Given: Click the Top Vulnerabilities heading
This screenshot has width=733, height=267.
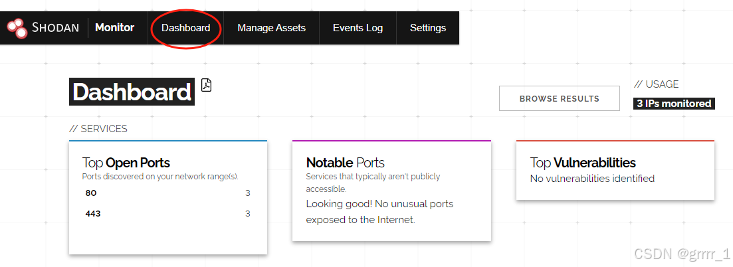Looking at the screenshot, I should click(583, 163).
